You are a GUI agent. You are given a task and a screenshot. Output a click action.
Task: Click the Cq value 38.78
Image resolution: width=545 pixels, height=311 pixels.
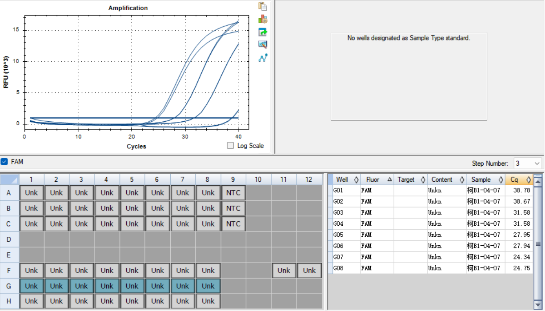click(x=521, y=190)
